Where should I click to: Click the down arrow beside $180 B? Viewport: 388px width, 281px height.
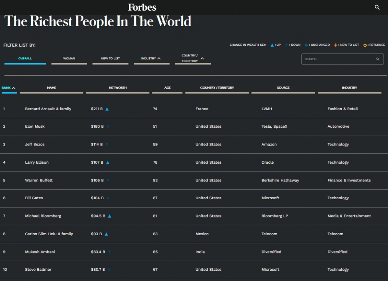(108, 126)
